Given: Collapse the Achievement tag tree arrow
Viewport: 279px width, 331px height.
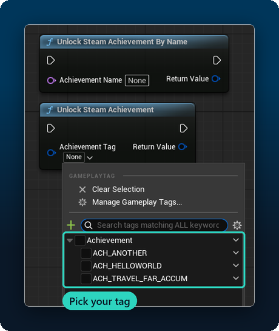Looking at the screenshot, I should click(70, 241).
